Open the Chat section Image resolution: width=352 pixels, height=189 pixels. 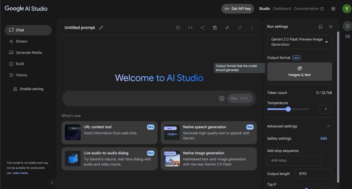pos(28,30)
